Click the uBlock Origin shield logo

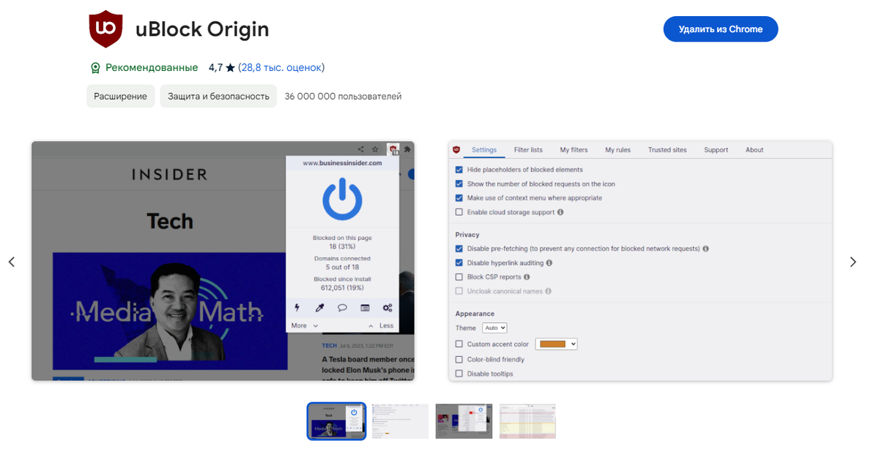pyautogui.click(x=105, y=29)
